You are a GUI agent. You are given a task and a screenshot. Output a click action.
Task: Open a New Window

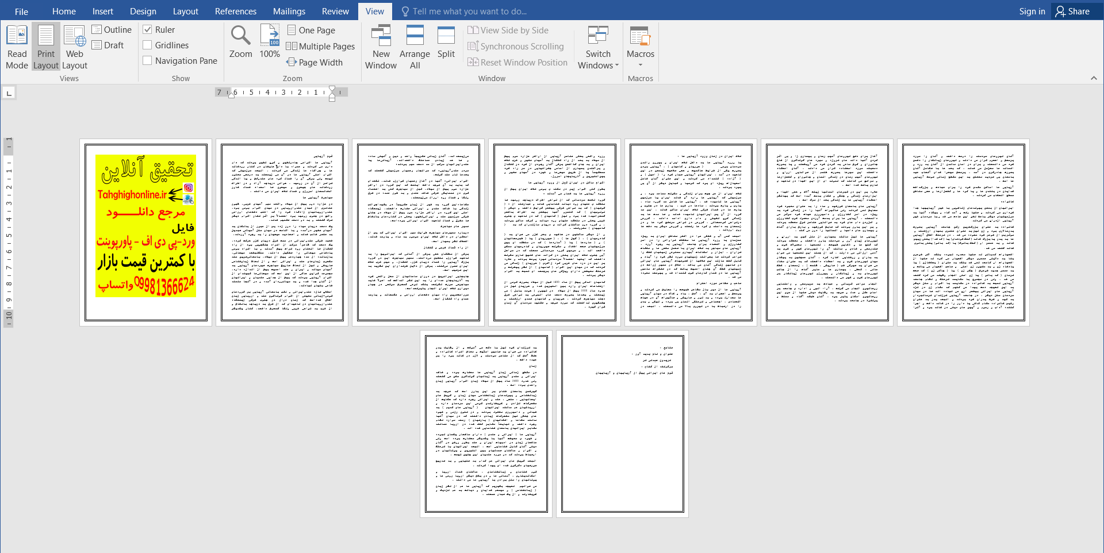coord(381,47)
